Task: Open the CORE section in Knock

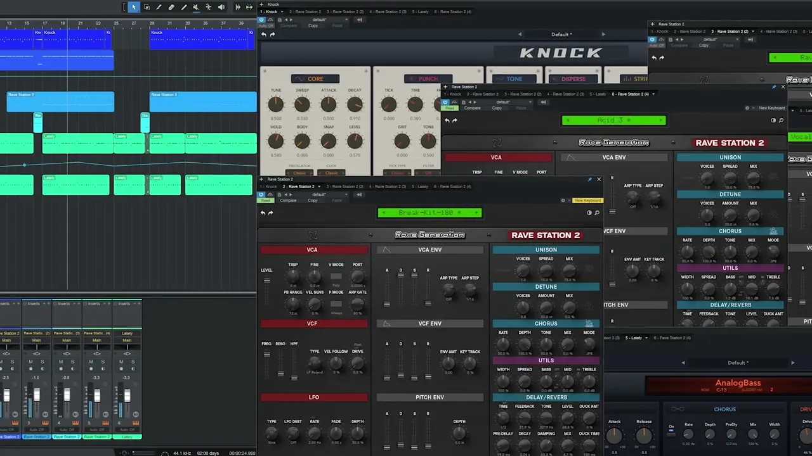Action: 315,79
